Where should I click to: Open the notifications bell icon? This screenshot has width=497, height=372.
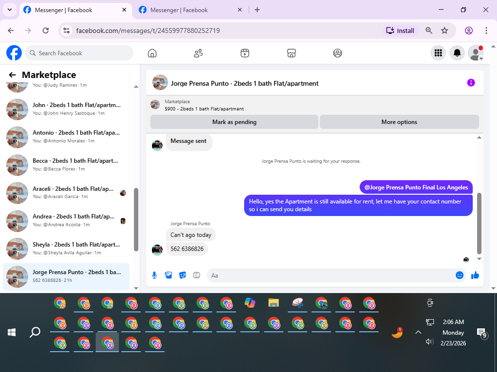pyautogui.click(x=457, y=53)
